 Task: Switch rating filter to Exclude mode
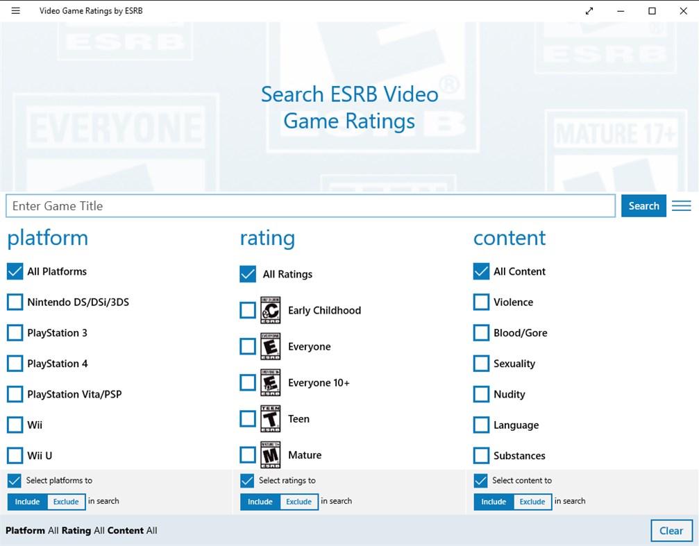click(300, 501)
